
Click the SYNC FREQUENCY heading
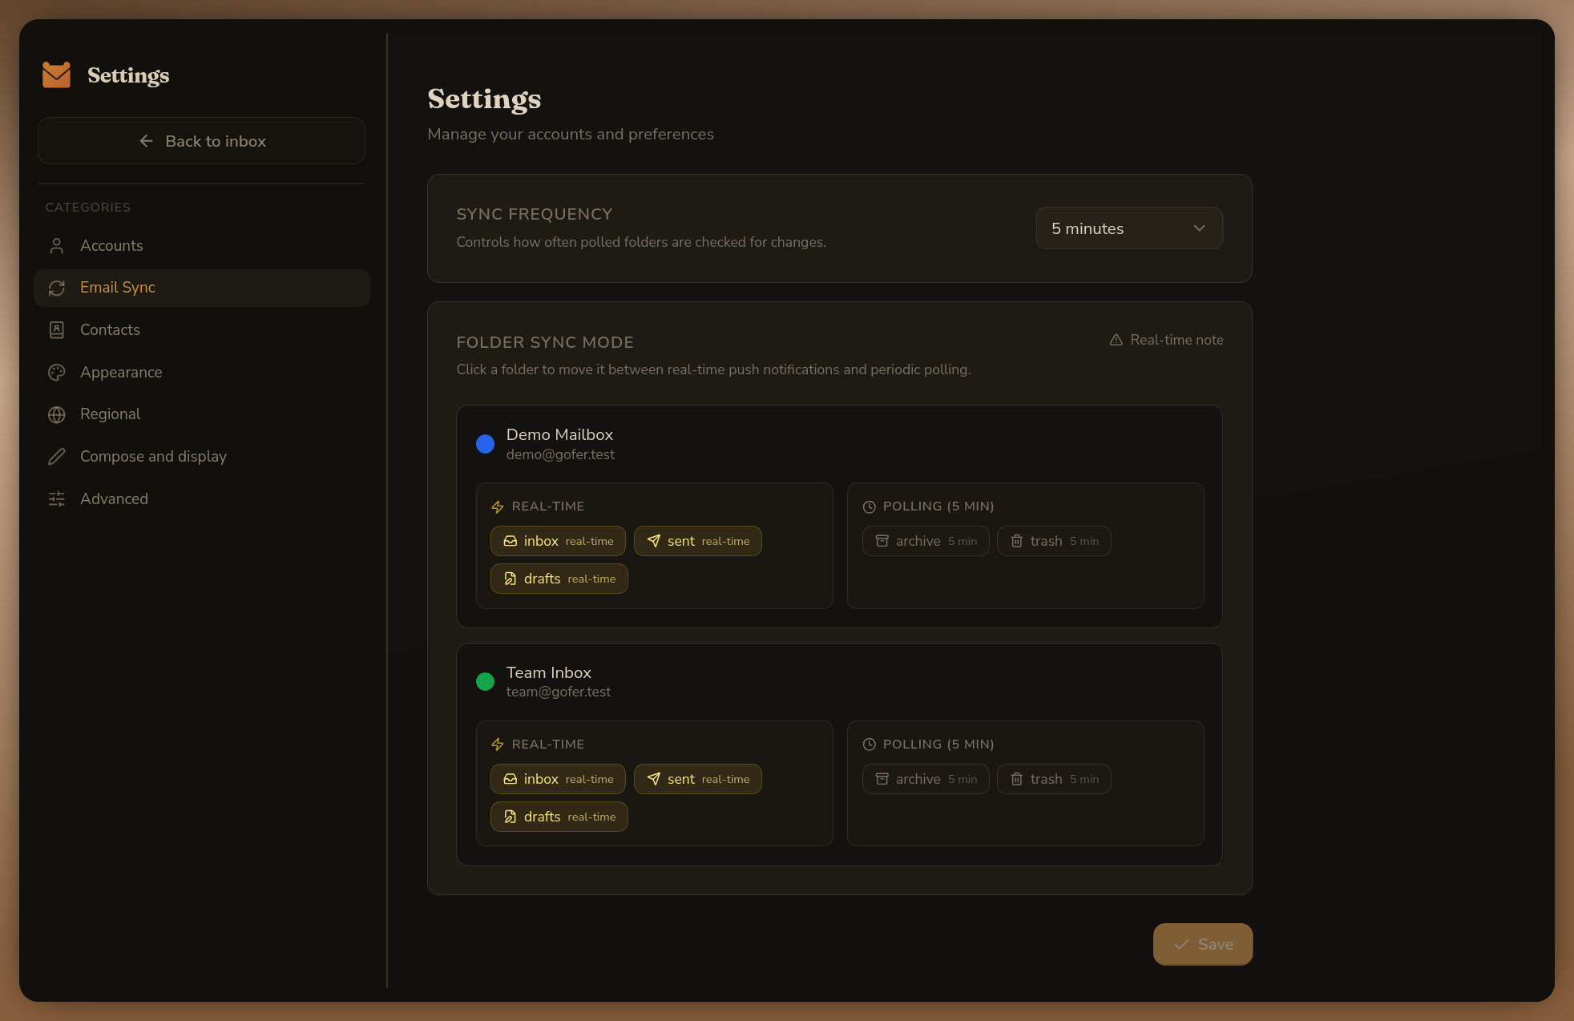coord(535,214)
